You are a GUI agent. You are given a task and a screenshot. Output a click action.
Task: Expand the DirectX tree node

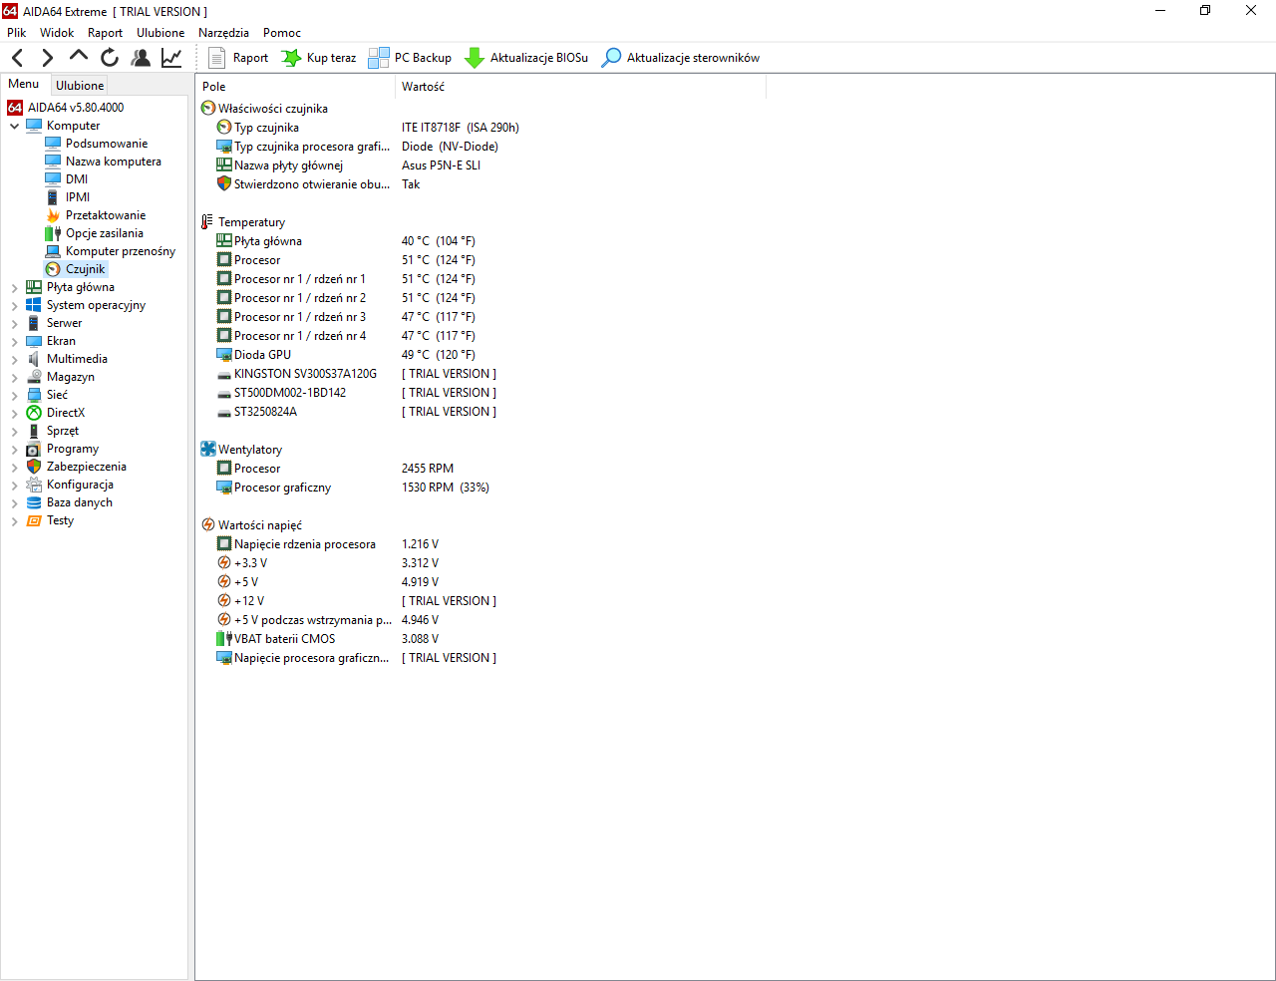point(14,414)
